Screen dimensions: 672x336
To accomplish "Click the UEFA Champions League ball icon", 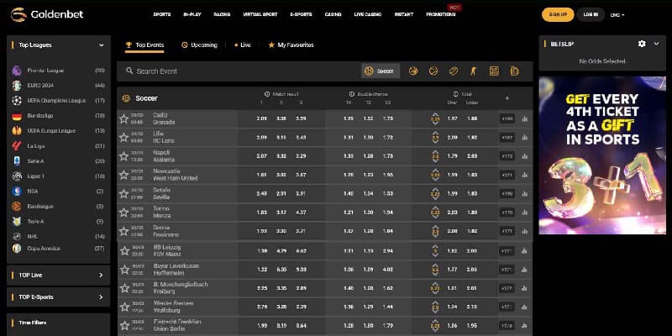I will pos(17,101).
